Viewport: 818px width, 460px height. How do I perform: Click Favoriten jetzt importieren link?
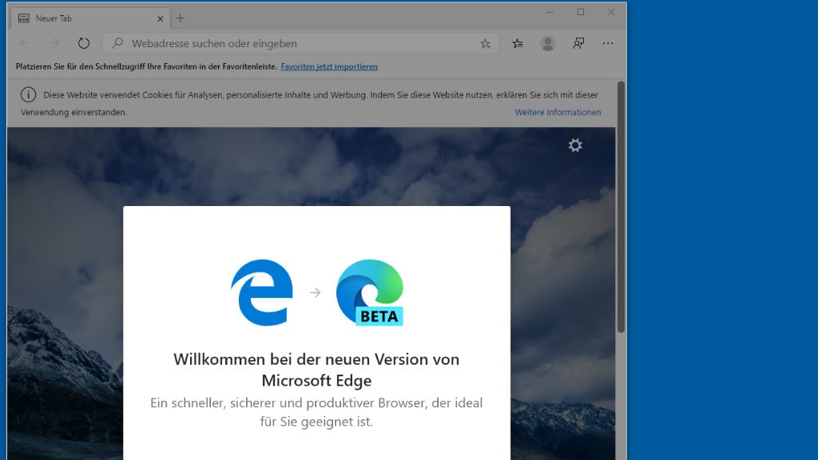(329, 67)
